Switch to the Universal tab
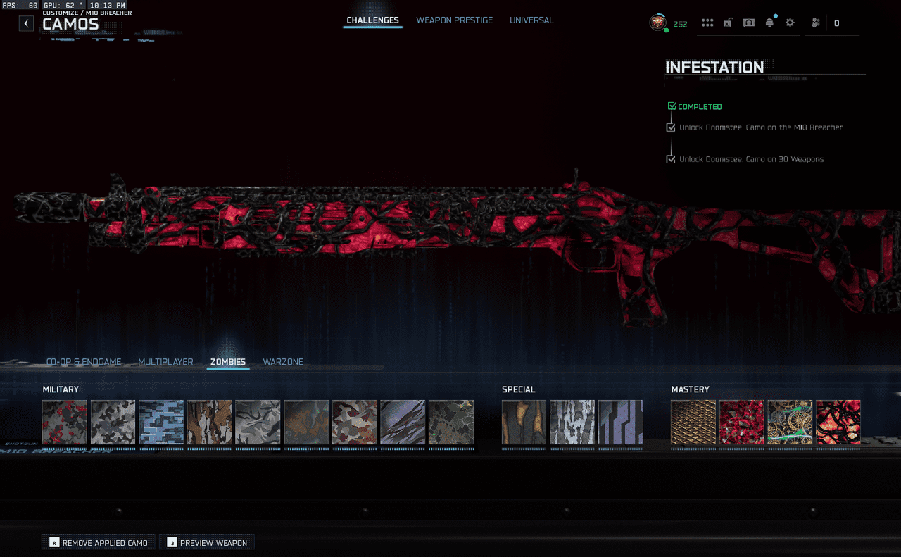This screenshot has width=901, height=557. pos(531,20)
